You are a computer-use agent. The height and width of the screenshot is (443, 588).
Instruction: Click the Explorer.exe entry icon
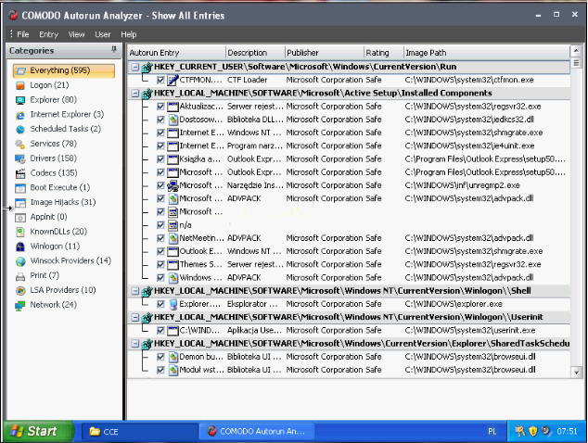pyautogui.click(x=173, y=304)
